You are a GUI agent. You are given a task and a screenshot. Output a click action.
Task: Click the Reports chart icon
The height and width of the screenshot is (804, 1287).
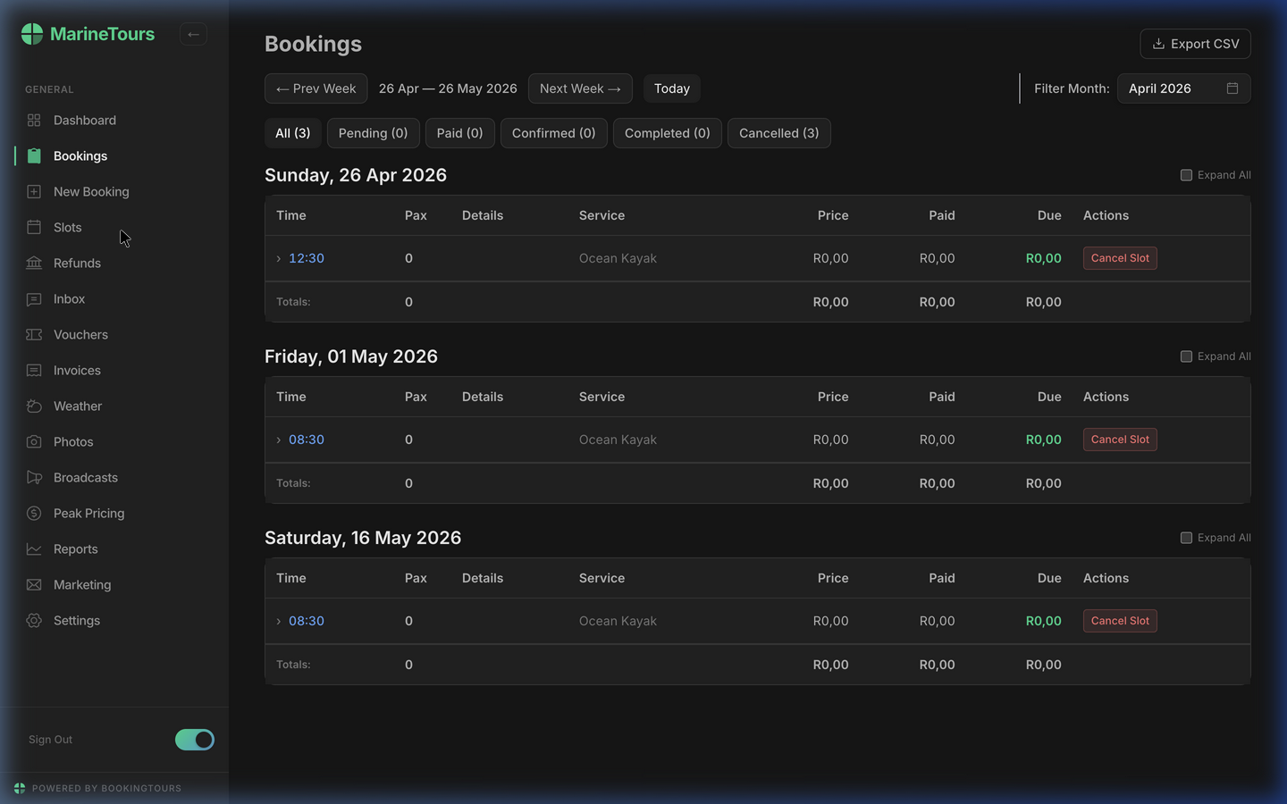coord(34,549)
